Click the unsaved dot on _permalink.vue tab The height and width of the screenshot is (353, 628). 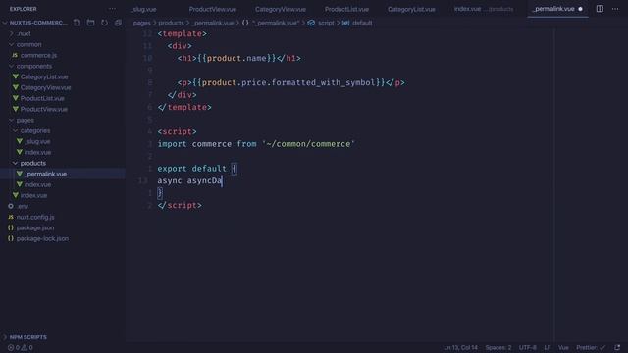[x=580, y=9]
